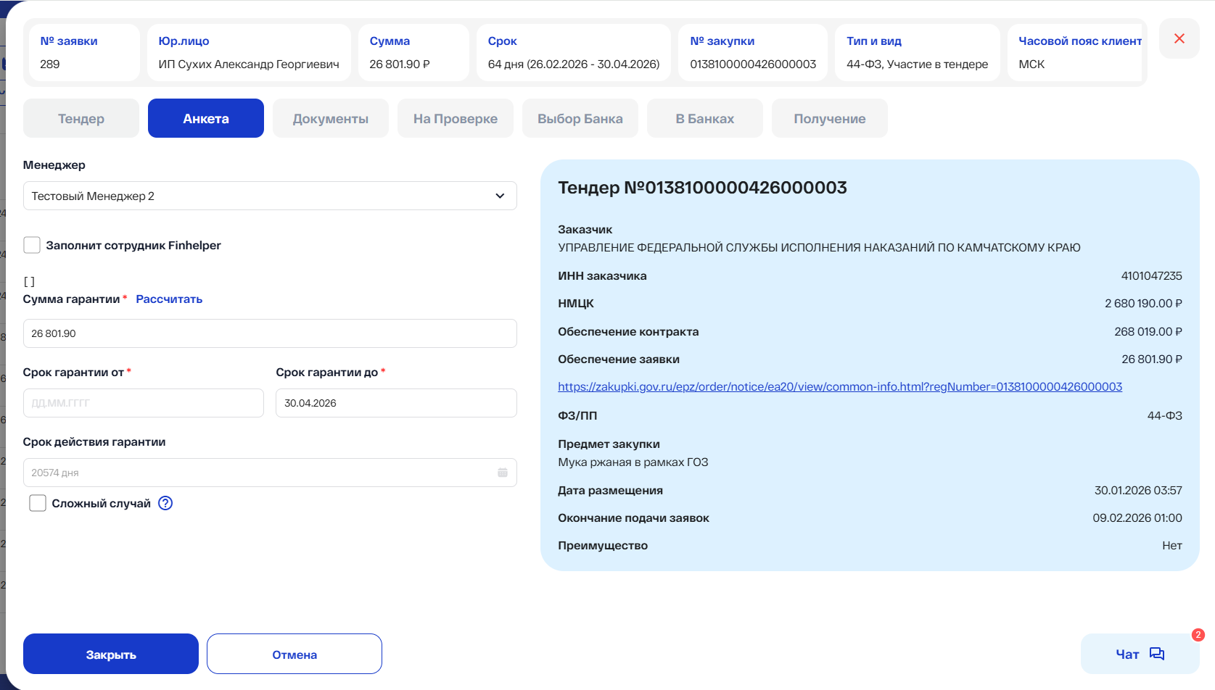Screen dimensions: 1215x690
Task: Open the Чат button
Action: click(1140, 654)
